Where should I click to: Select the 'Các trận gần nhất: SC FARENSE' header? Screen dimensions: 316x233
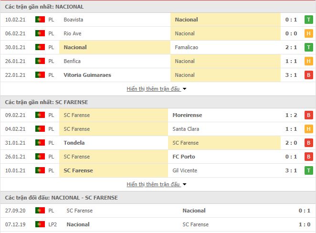click(47, 102)
